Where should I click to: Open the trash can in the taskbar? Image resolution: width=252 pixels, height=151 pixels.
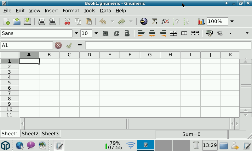click(x=196, y=145)
